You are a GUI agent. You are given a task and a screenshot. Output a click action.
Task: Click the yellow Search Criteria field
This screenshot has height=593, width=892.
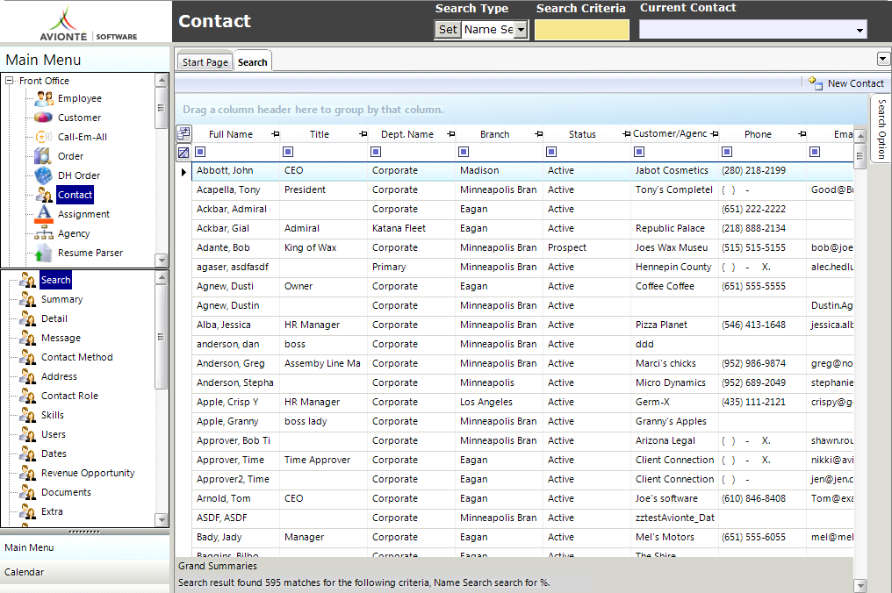point(582,30)
